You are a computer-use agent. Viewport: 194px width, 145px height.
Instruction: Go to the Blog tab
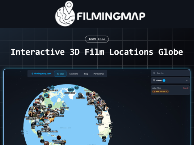86,74
